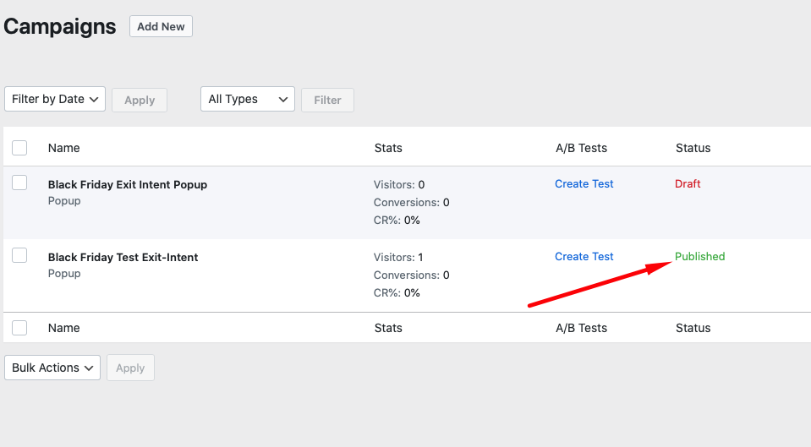Check the Black Friday Exit Intent Popup row
The height and width of the screenshot is (447, 811).
coord(19,183)
